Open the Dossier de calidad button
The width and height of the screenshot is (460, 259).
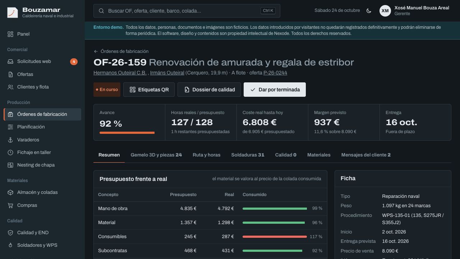coord(209,90)
